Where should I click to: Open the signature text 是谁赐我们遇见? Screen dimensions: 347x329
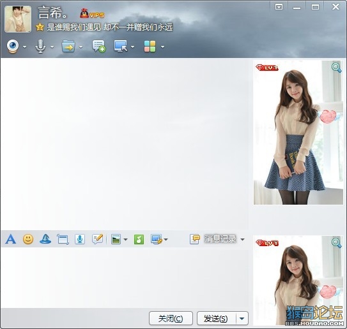pyautogui.click(x=110, y=27)
